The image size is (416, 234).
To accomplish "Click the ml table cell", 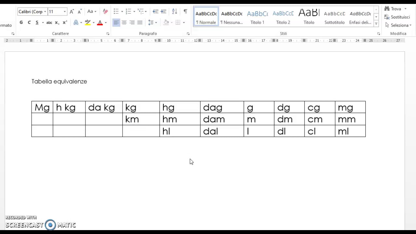I will 350,131.
